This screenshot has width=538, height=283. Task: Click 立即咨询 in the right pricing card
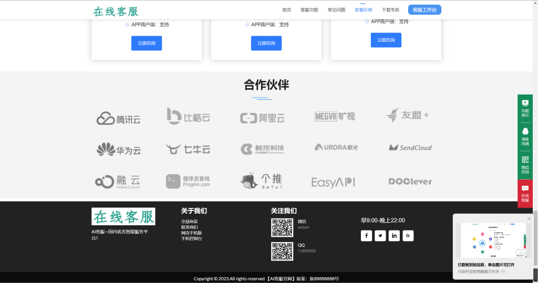coord(386,40)
